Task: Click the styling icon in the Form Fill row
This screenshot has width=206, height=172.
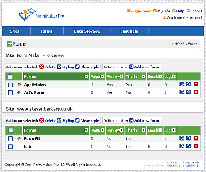Action: click(188, 138)
